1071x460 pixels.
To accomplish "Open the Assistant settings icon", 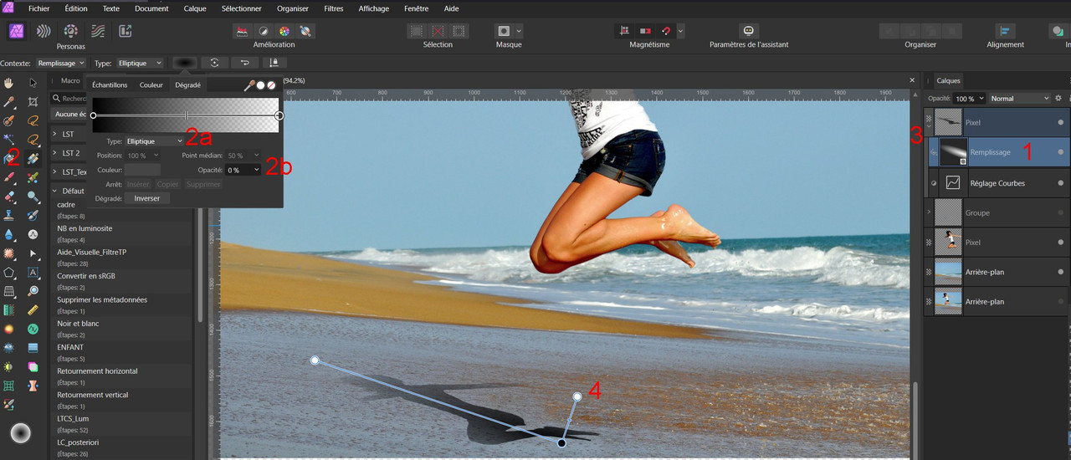I will [748, 31].
